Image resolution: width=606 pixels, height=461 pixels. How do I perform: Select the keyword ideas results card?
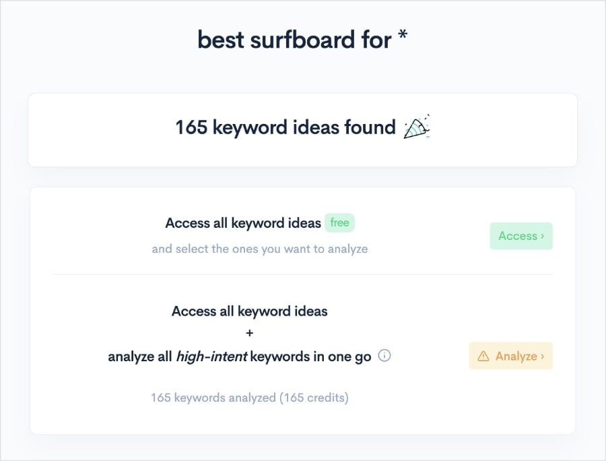(x=303, y=129)
